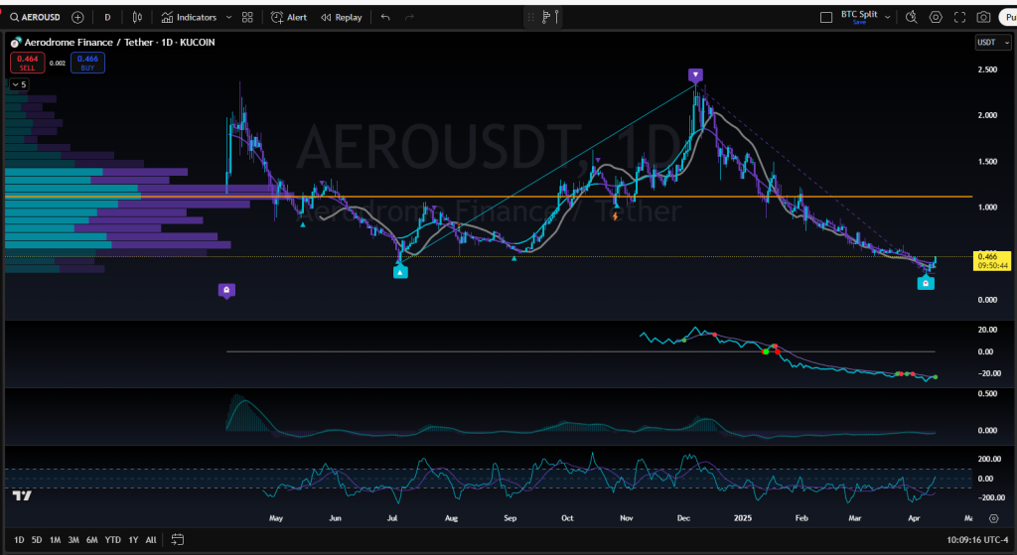
Task: Click the 2.500 price scale label
Action: pyautogui.click(x=988, y=69)
